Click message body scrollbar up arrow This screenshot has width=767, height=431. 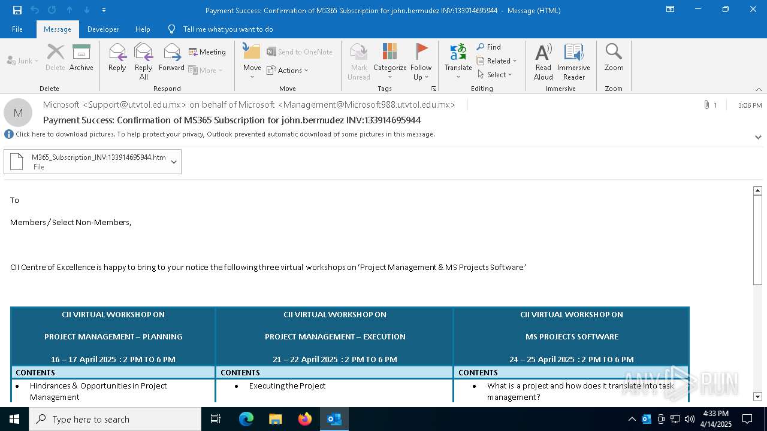(757, 190)
